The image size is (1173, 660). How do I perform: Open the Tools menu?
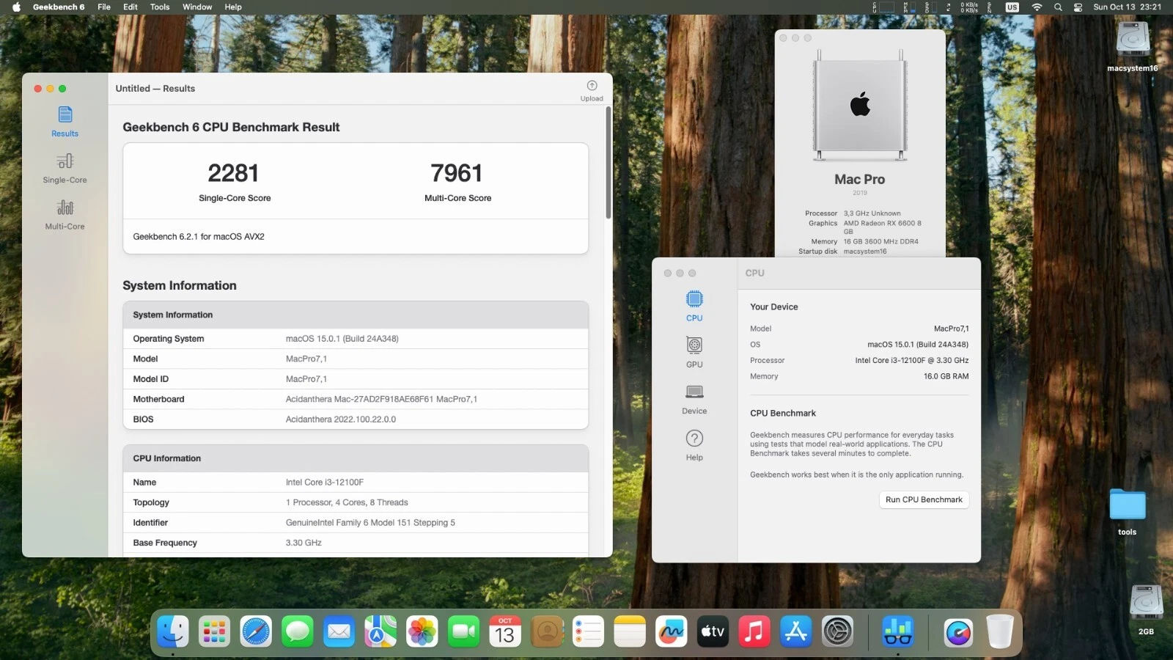(x=160, y=7)
